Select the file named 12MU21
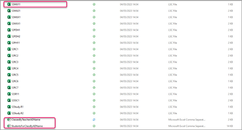 pyautogui.click(x=16, y=11)
